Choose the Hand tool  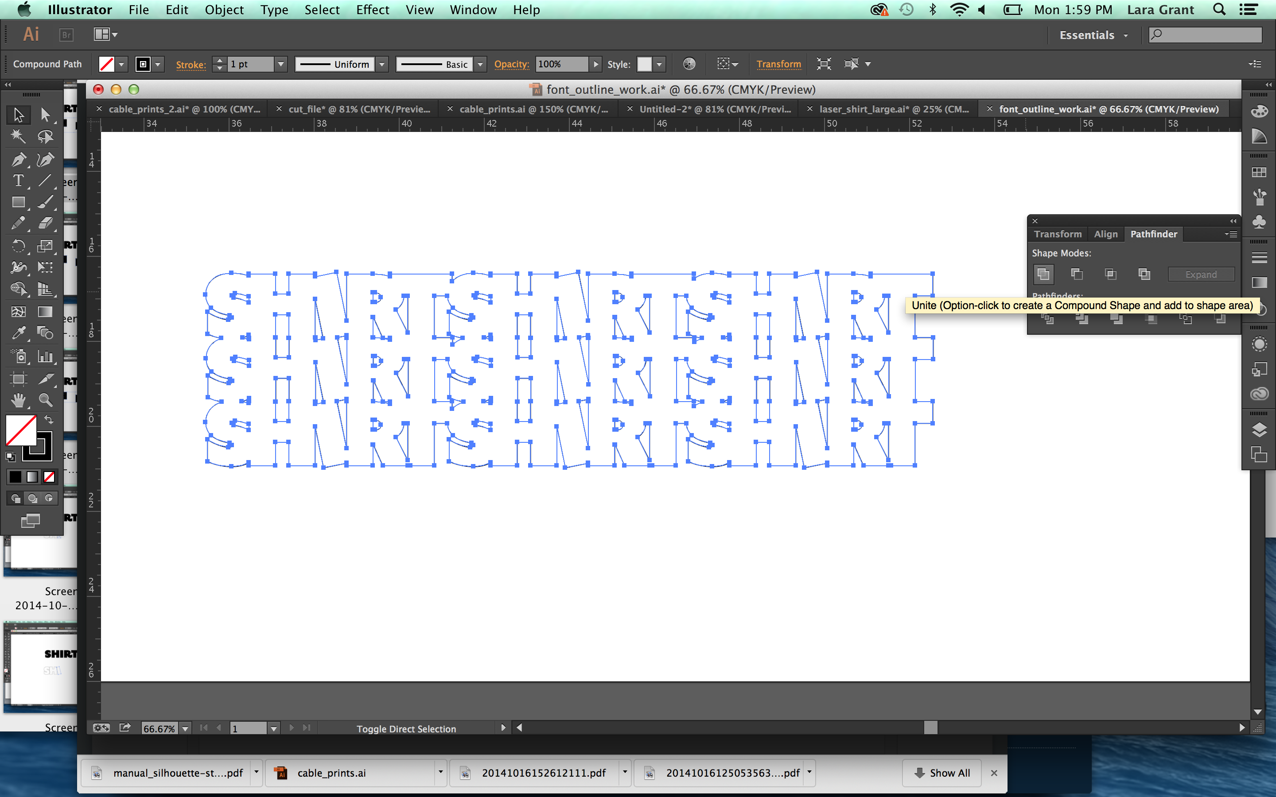(19, 400)
